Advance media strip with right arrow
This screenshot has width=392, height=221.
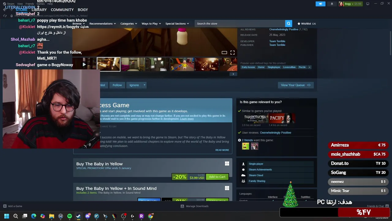point(233,74)
